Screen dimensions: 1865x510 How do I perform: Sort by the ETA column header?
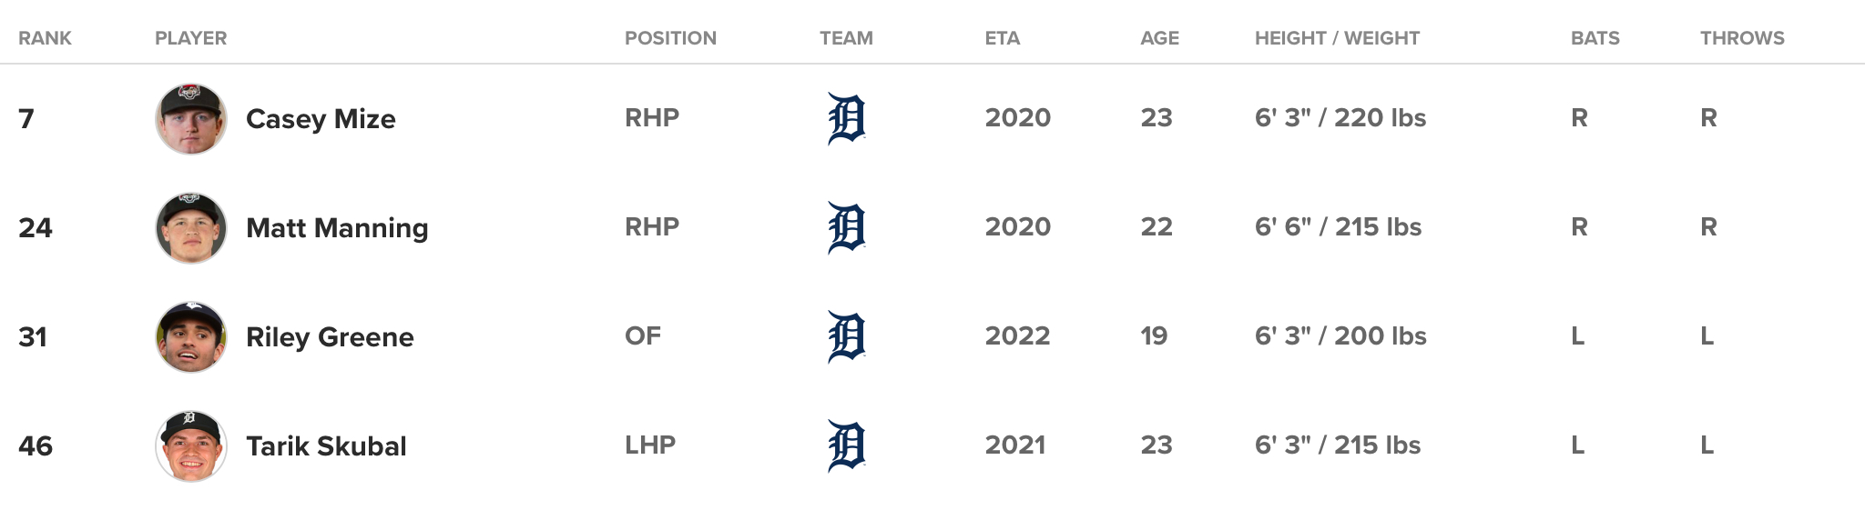(1003, 38)
